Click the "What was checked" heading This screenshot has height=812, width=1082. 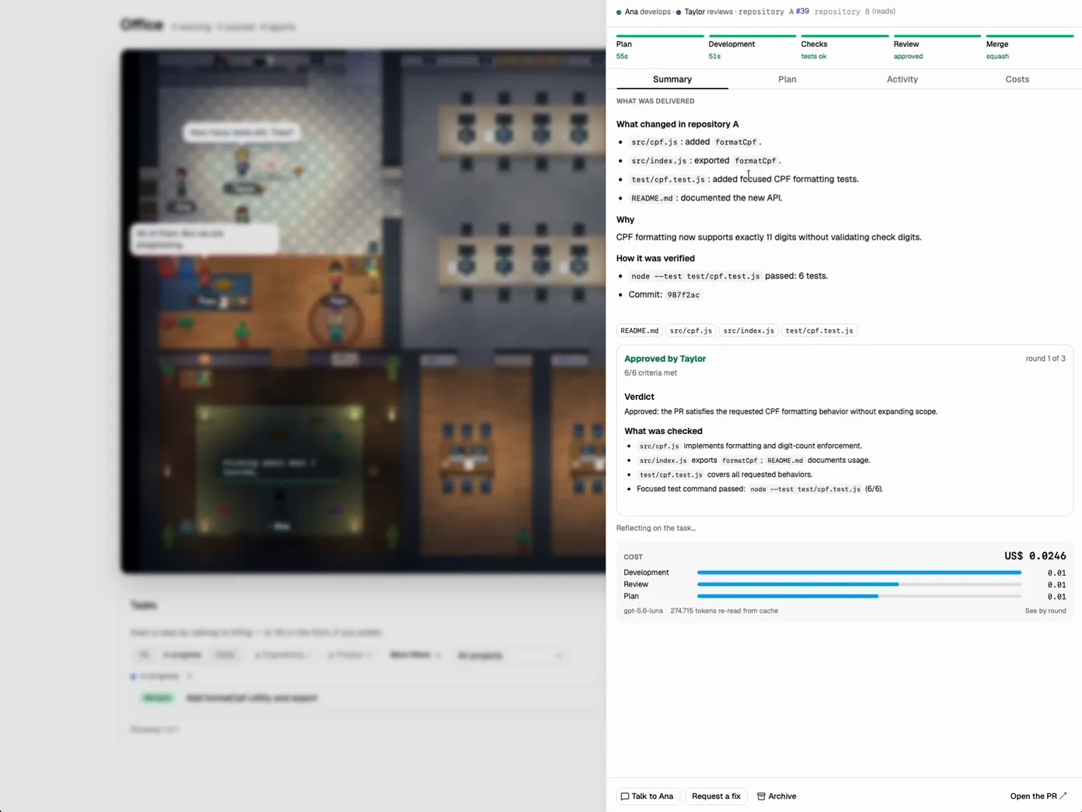tap(663, 431)
